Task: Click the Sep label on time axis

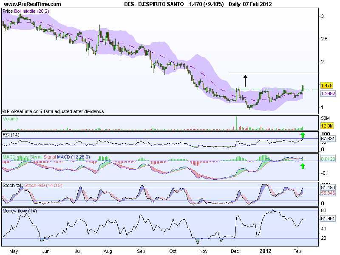Action: click(x=141, y=251)
